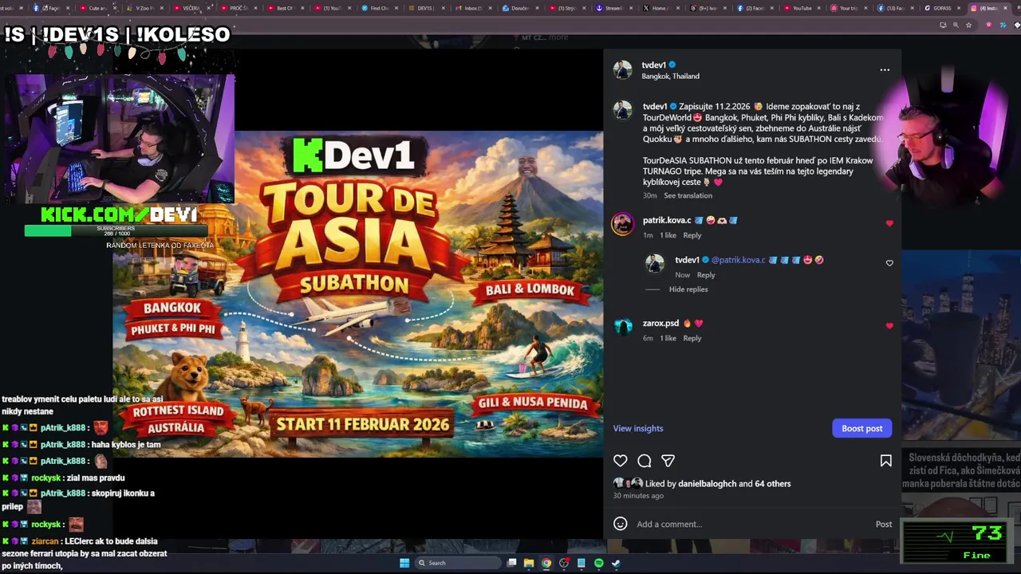Like the post with the heart icon

[621, 461]
